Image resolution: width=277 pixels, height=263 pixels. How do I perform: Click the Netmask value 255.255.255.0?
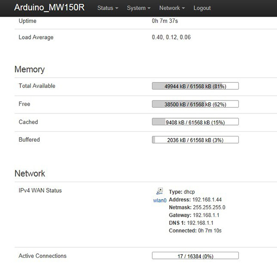point(209,207)
